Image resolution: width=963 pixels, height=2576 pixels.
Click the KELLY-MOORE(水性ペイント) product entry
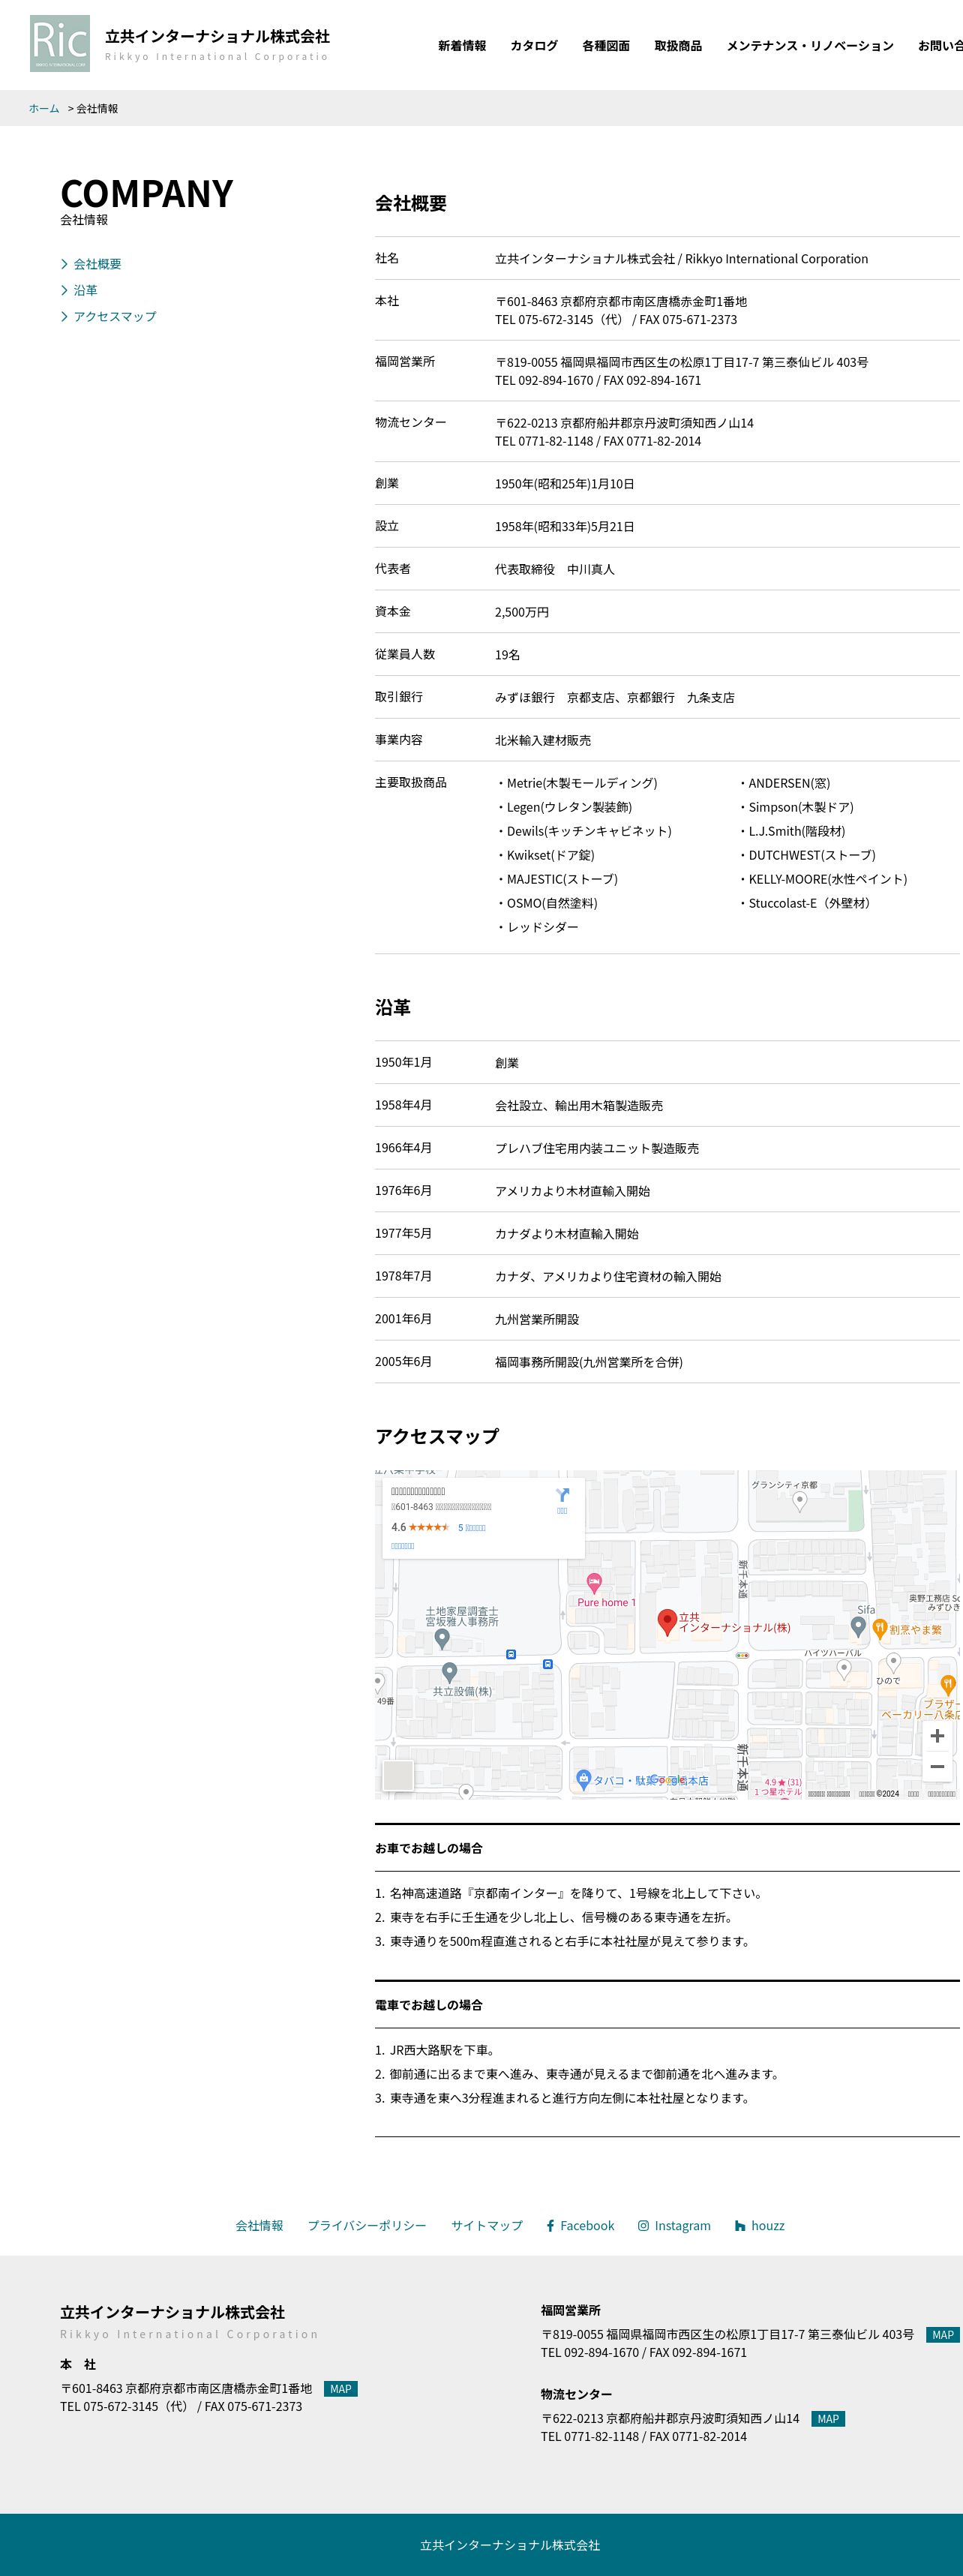822,879
